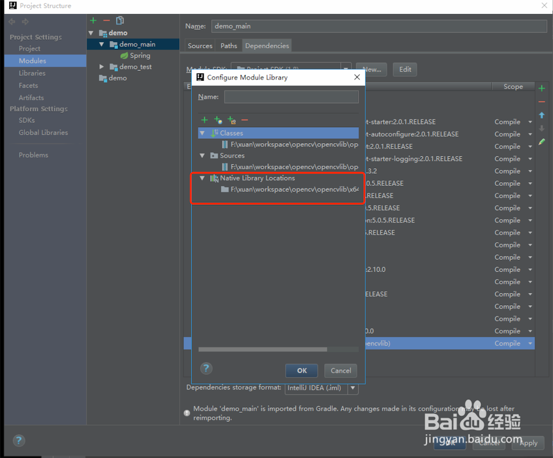
Task: Open scope dropdown for autoconfigure:2.0.1.RELEASE row
Action: (x=530, y=135)
